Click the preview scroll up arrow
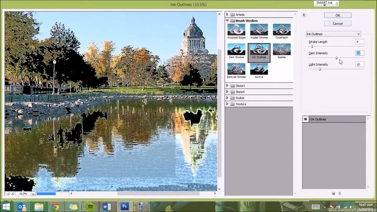 [x=219, y=14]
